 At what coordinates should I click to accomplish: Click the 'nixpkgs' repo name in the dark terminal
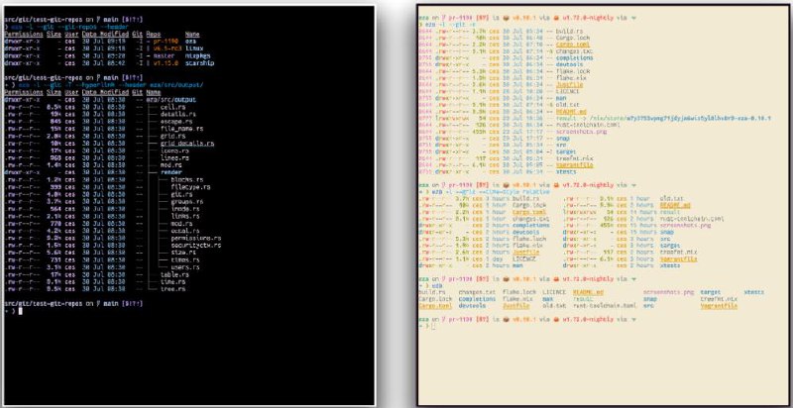[197, 56]
